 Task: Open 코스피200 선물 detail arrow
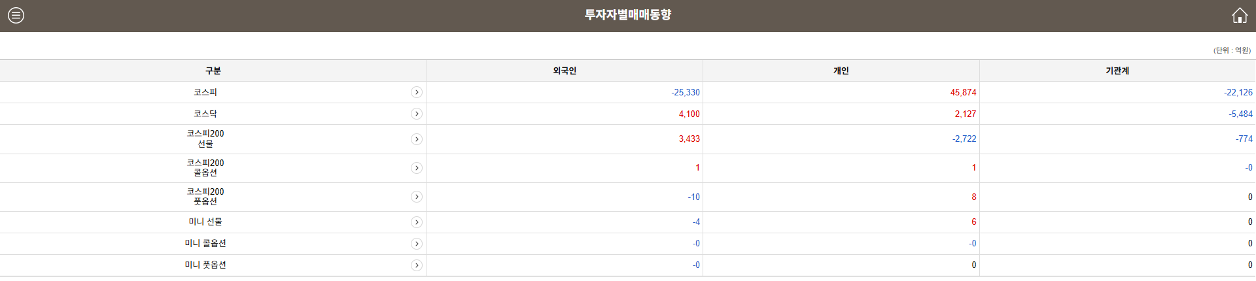[x=417, y=139]
